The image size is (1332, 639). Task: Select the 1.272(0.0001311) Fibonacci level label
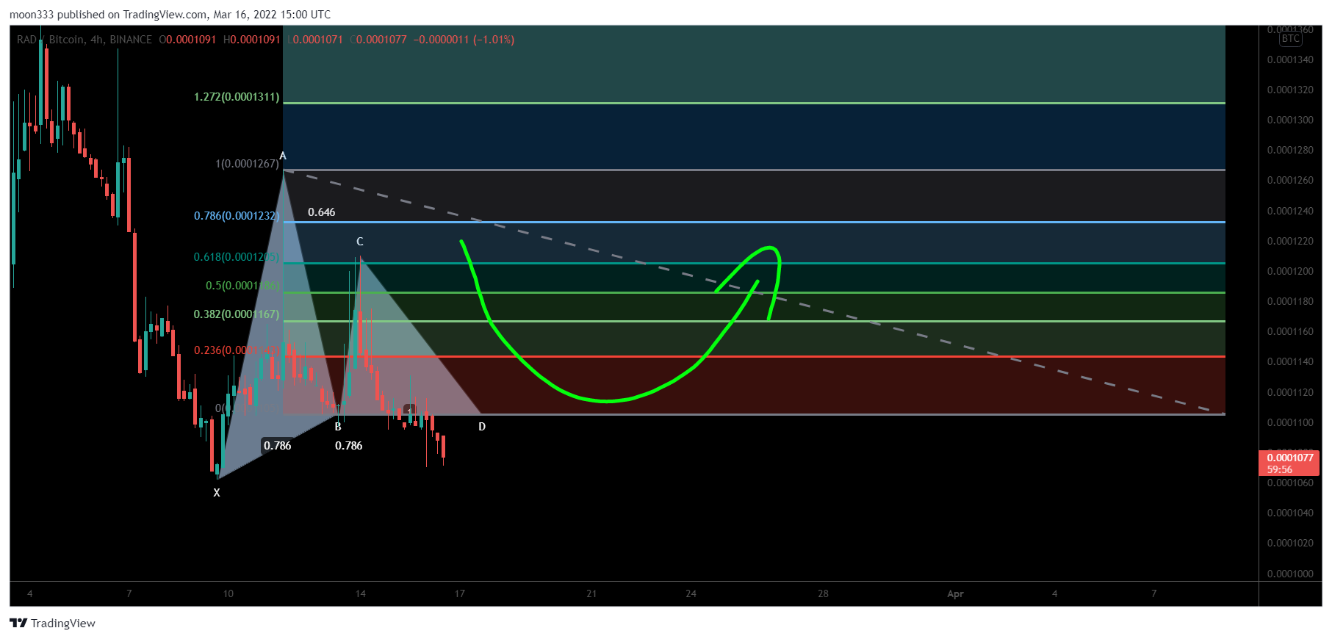237,97
